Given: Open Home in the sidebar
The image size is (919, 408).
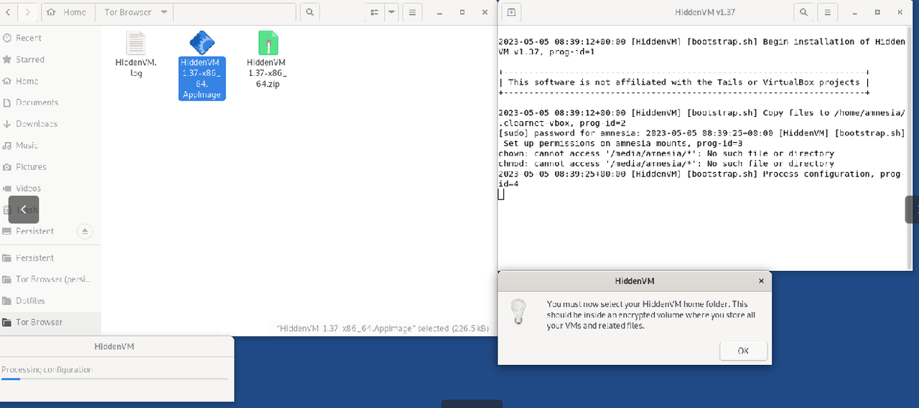Looking at the screenshot, I should click(x=50, y=81).
